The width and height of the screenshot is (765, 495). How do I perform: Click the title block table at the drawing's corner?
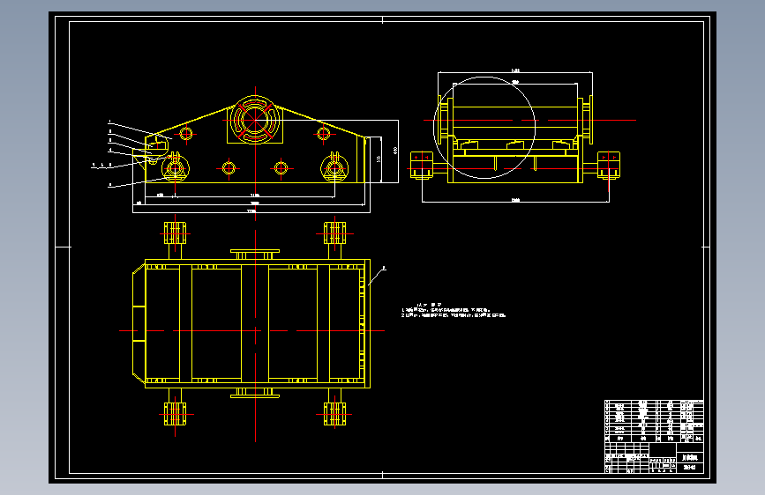(x=654, y=437)
